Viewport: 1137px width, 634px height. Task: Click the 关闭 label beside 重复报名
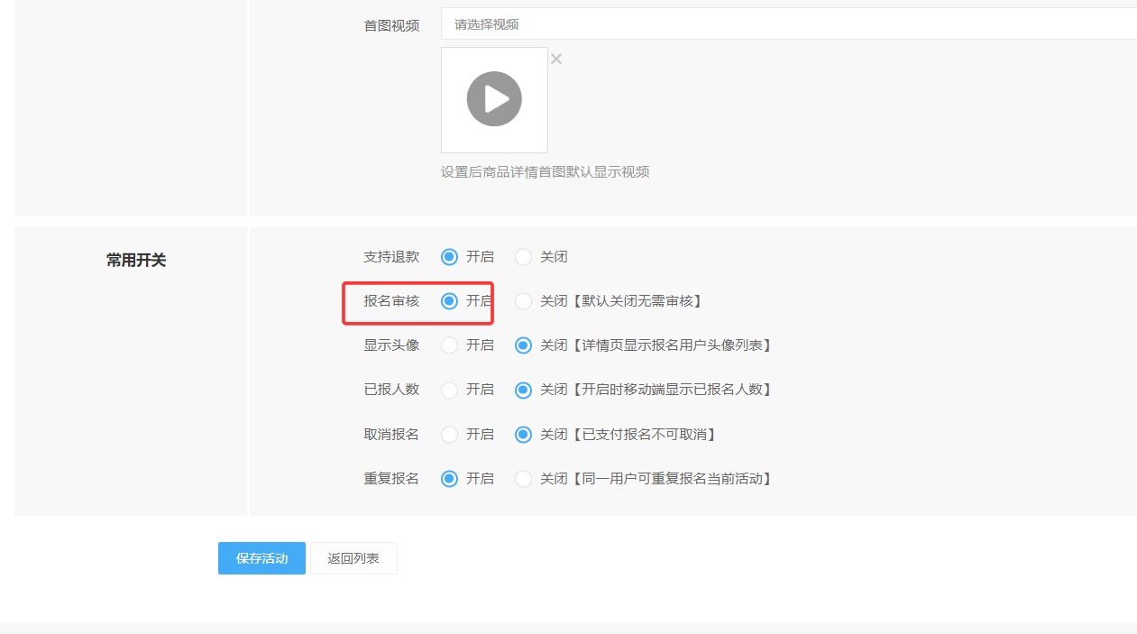pos(552,479)
